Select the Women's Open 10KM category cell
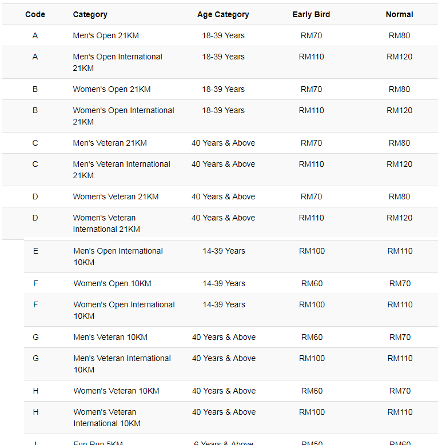Viewport: 438px width, 445px height. (112, 283)
